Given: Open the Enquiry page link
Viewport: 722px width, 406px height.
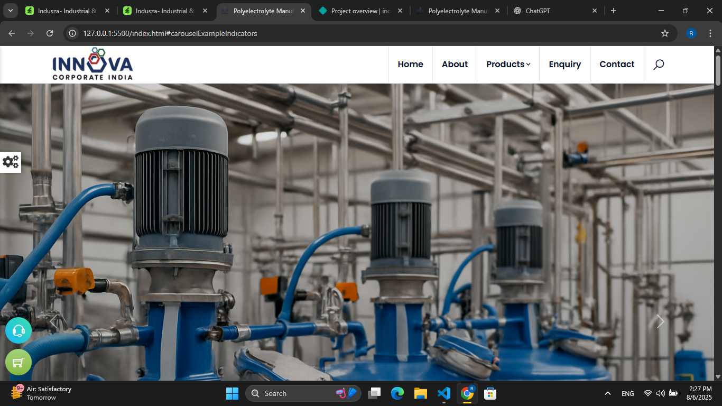Looking at the screenshot, I should point(564,64).
